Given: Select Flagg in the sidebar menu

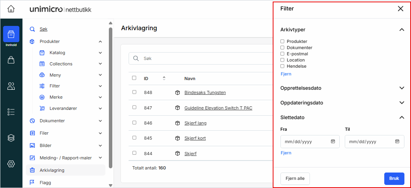Looking at the screenshot, I should [45, 183].
